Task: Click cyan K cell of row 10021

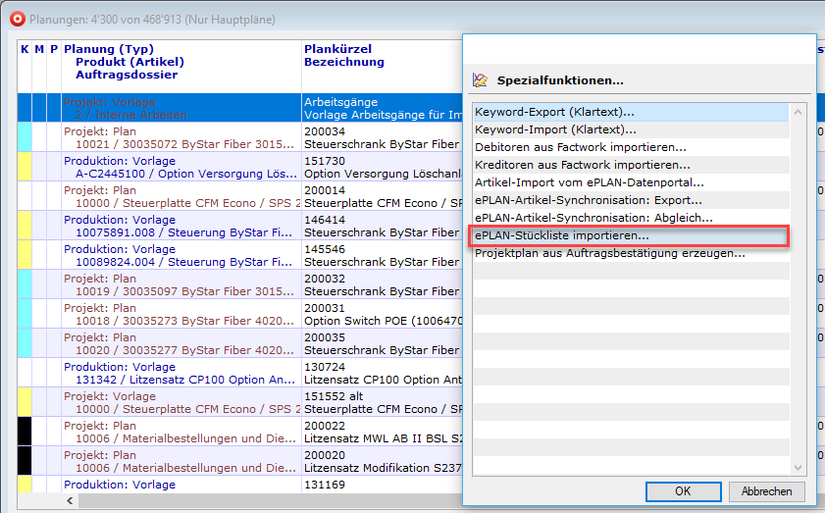Action: 24,136
